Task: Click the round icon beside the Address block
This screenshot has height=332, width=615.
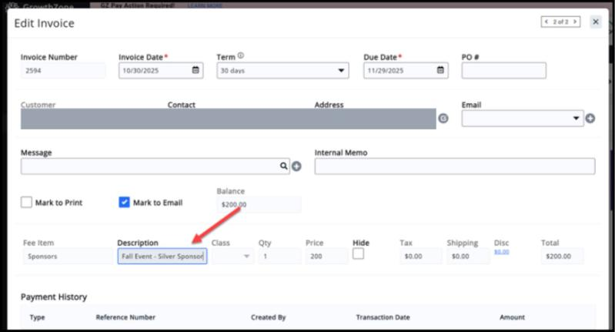Action: (x=443, y=118)
